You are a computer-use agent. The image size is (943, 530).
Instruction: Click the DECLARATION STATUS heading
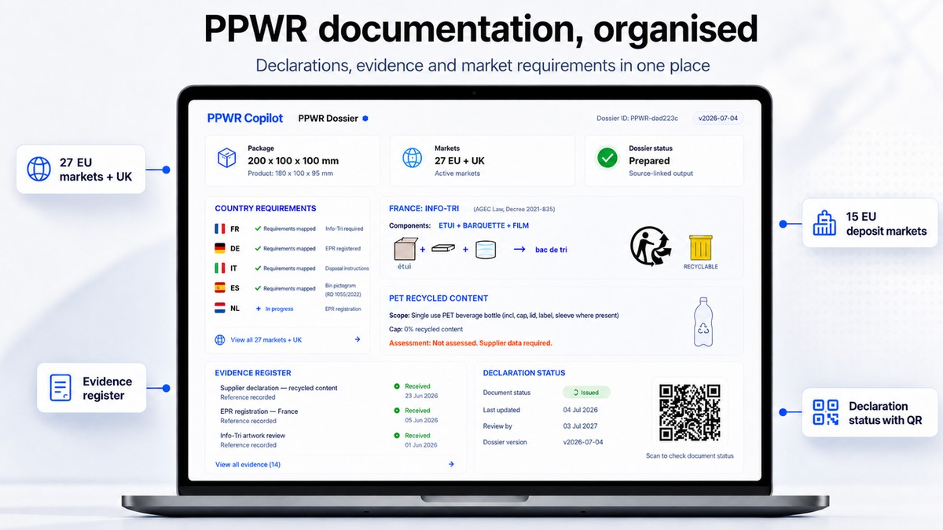[524, 373]
